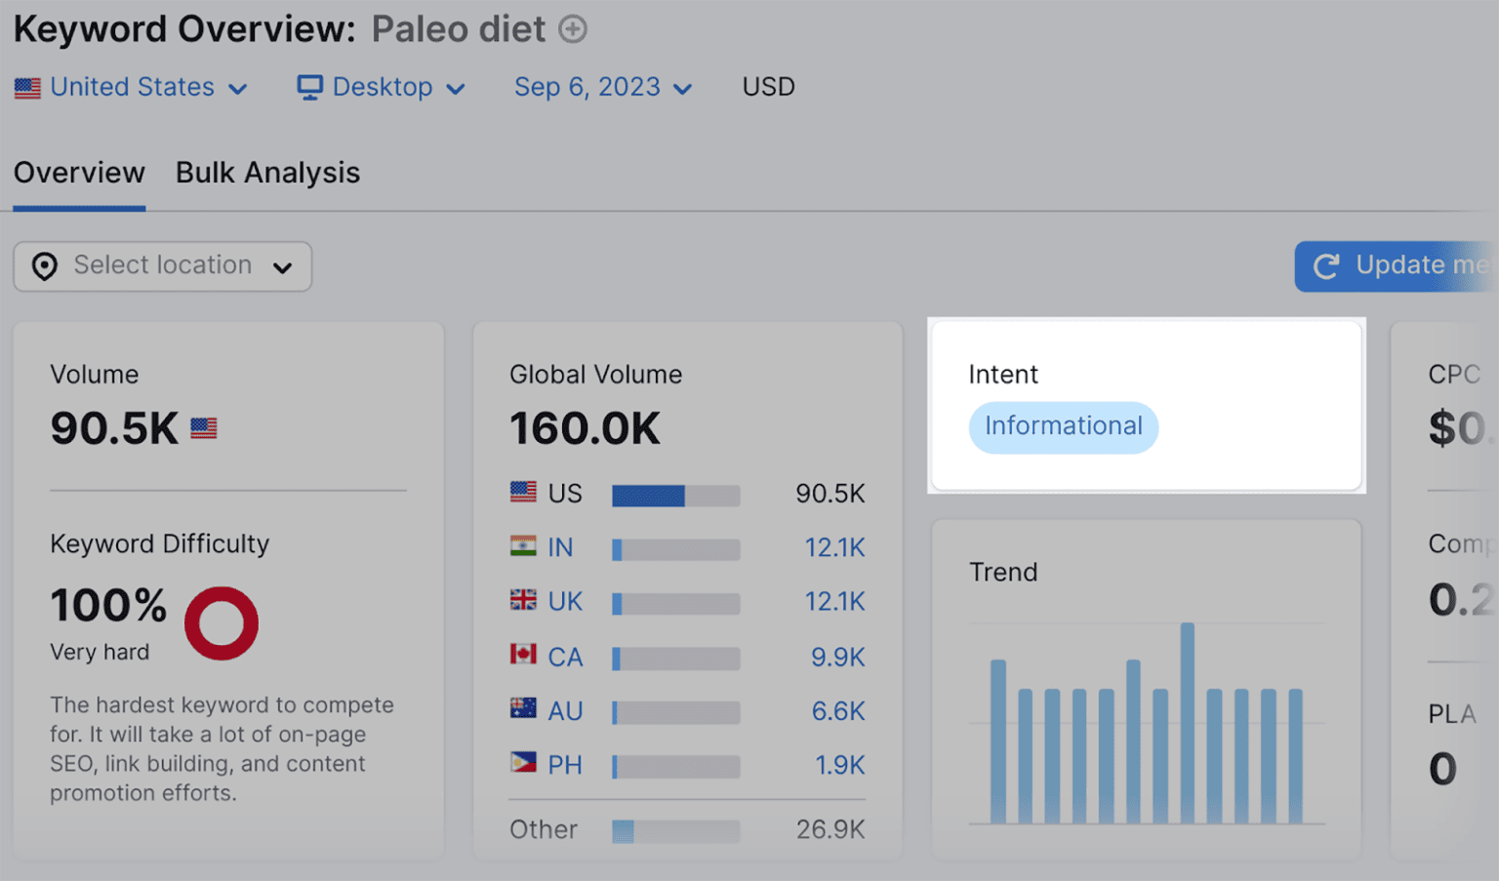Click the India flag in Global Volume list
The height and width of the screenshot is (881, 1499).
[523, 546]
